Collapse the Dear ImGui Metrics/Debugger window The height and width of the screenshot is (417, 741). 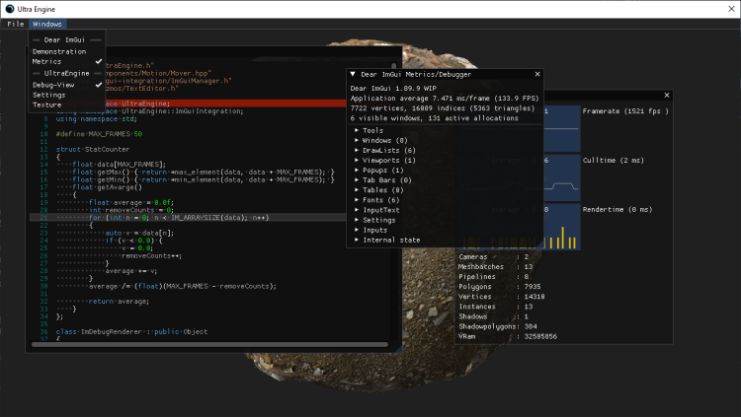pyautogui.click(x=353, y=74)
